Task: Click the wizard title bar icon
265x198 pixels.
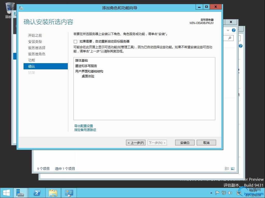Action: pyautogui.click(x=21, y=8)
